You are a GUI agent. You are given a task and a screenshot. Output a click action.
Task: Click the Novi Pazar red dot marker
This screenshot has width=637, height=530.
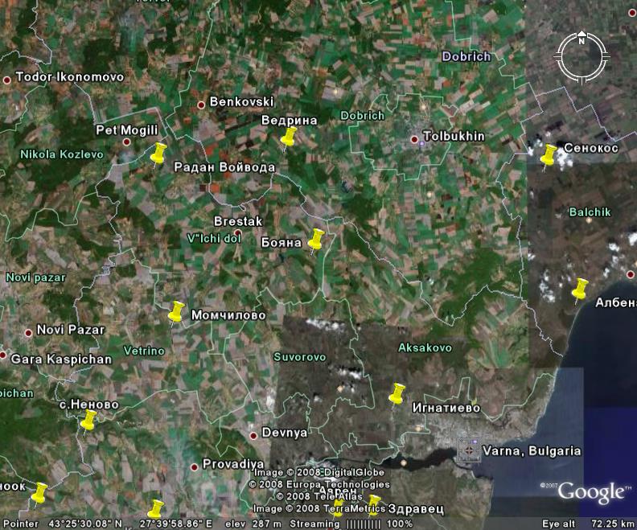click(x=28, y=333)
